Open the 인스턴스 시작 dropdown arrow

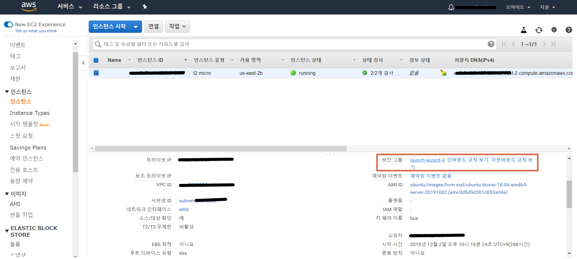point(136,27)
